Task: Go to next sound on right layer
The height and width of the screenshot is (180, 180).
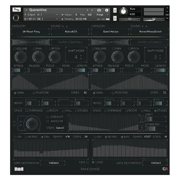Action: click(x=147, y=26)
